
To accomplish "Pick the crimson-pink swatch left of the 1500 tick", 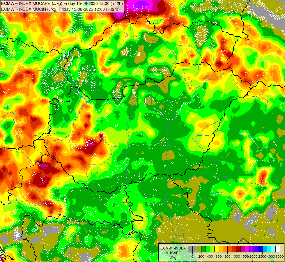I will click(243, 249).
